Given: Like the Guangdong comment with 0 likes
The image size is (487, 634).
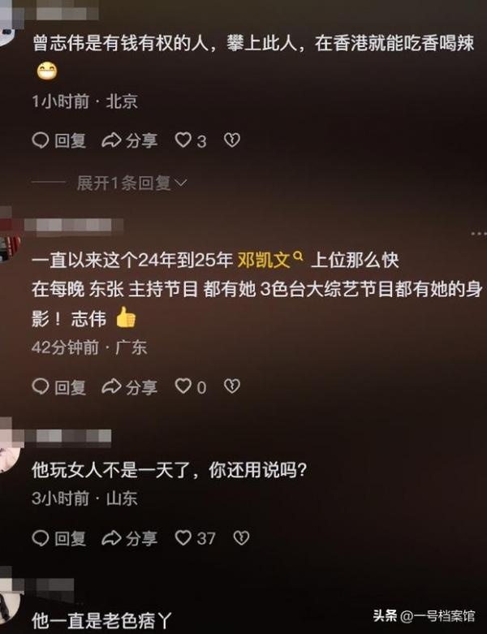Looking at the screenshot, I should 183,386.
